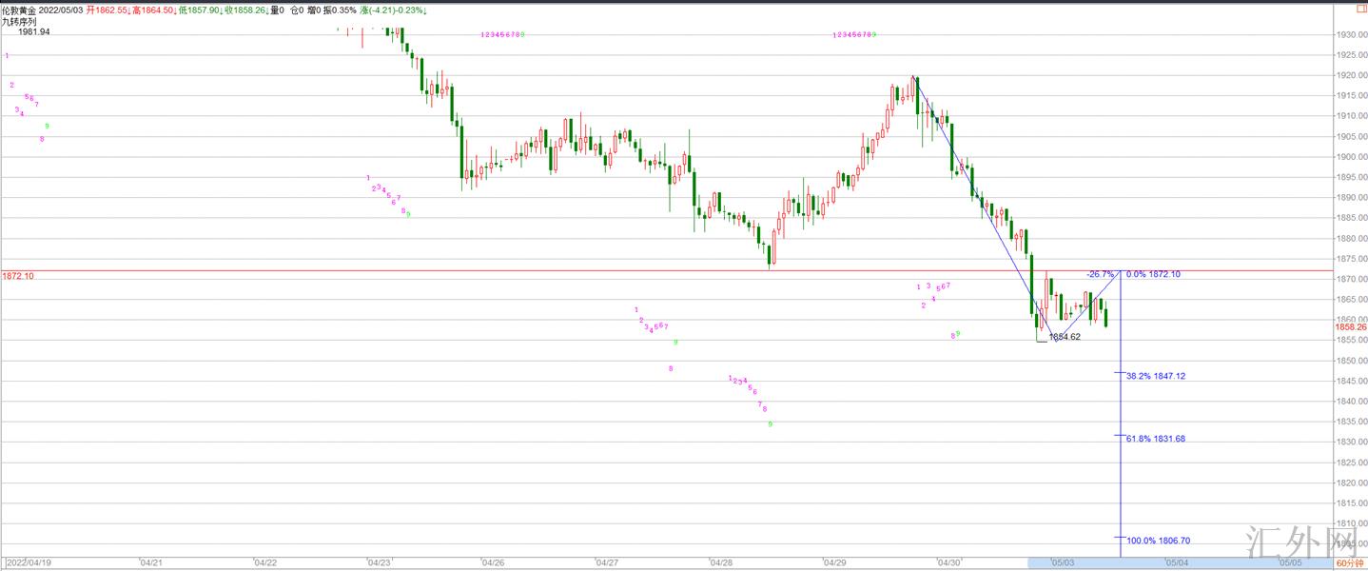Click the 1930.00 price axis label
Viewport: 1368px width, 571px height.
click(x=1352, y=35)
